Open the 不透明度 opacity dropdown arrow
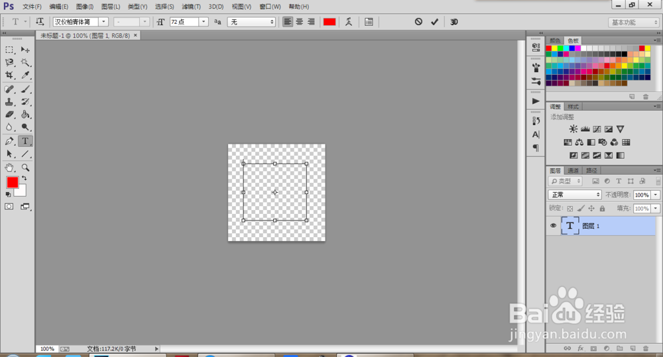663x357 pixels. (x=656, y=195)
